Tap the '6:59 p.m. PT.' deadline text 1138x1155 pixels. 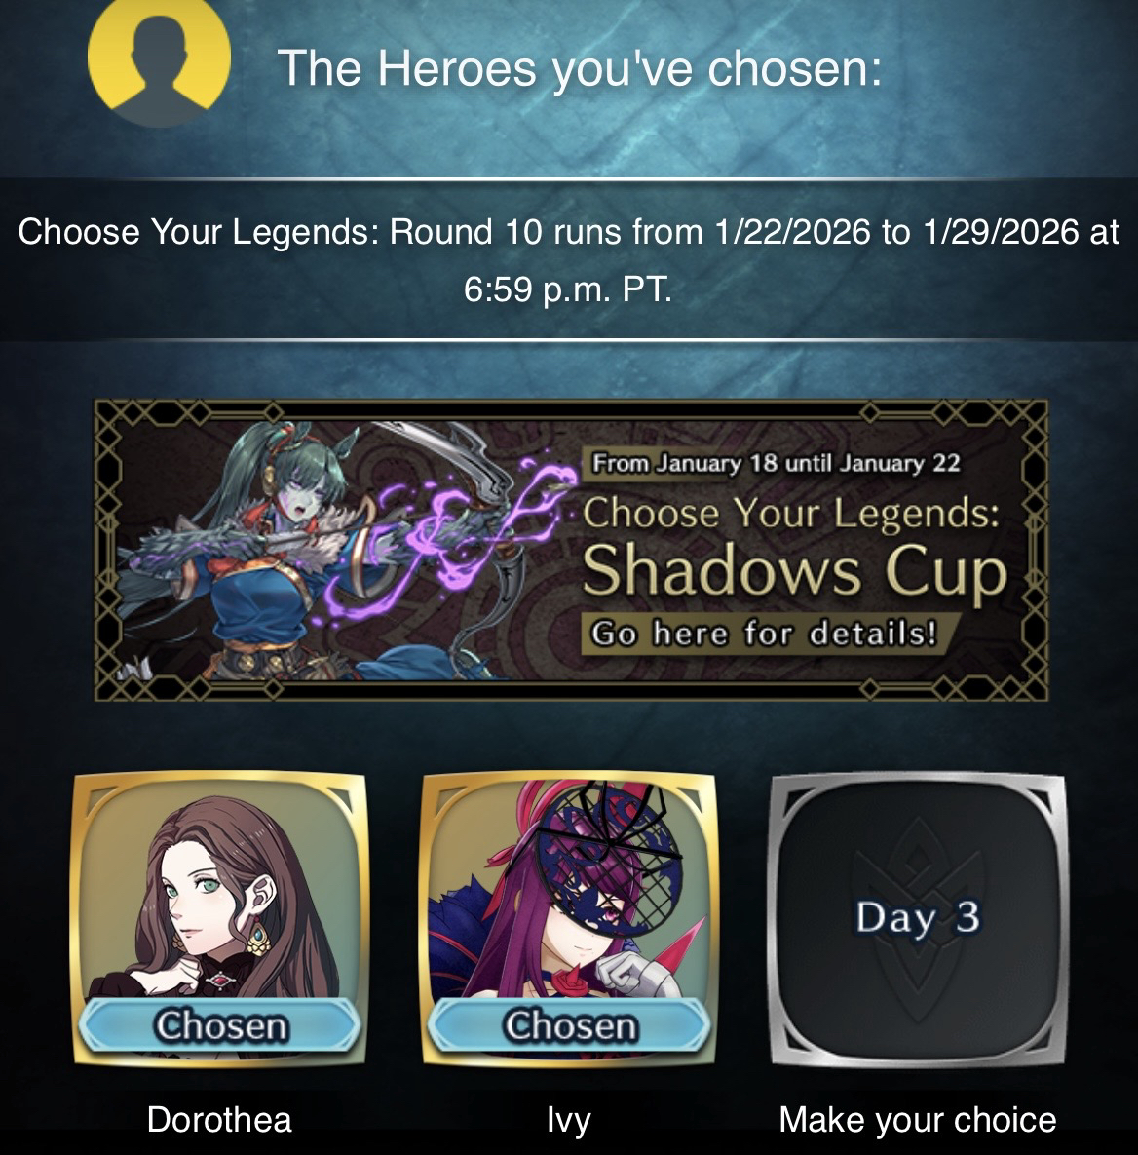click(567, 289)
